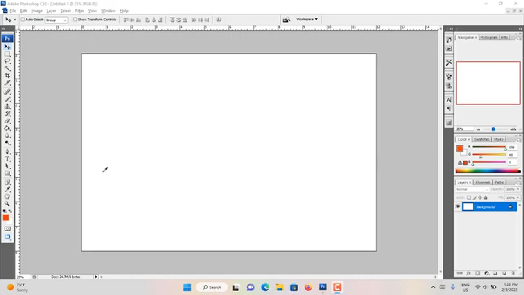Open the Workspace dropdown menu

tap(307, 19)
